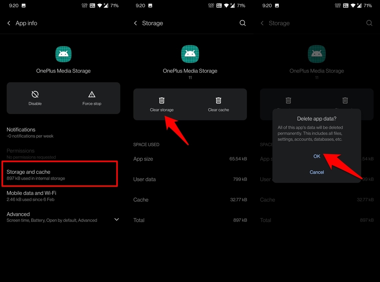
Task: Tap 'Storage' title on middle screen
Action: (x=152, y=23)
